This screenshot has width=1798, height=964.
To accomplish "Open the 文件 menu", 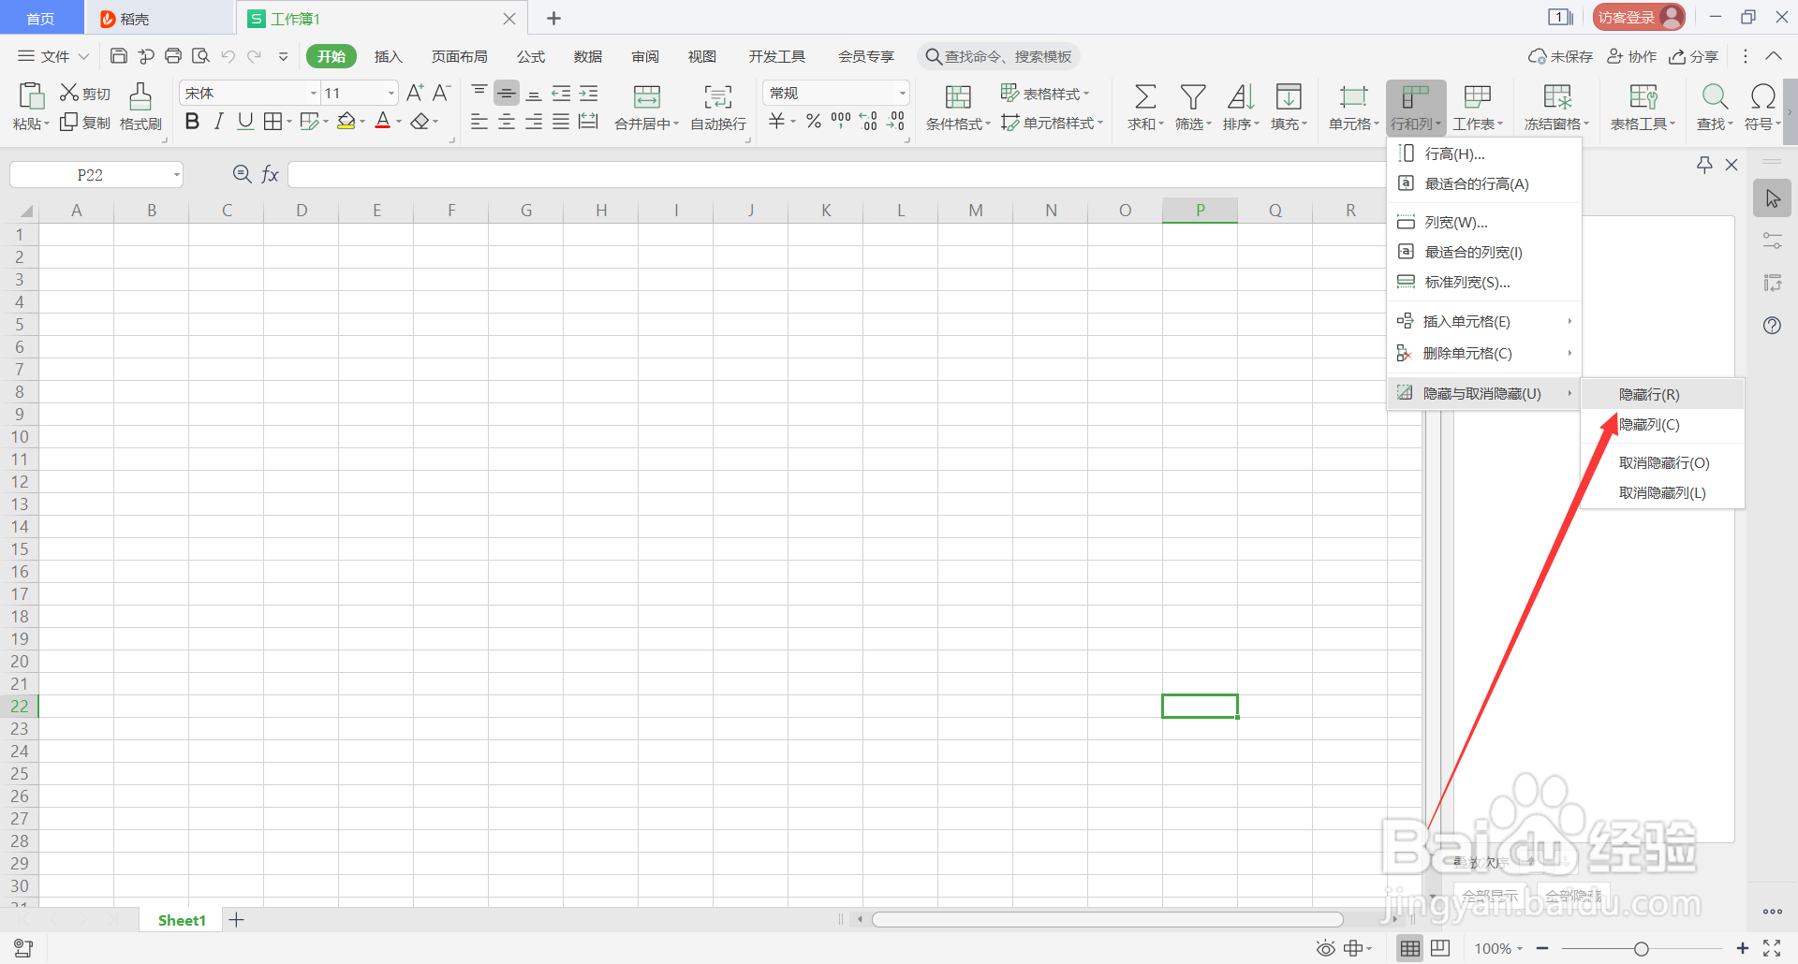I will coord(53,57).
